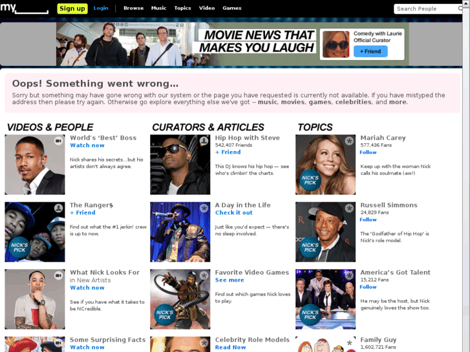The width and height of the screenshot is (470, 352).
Task: Click Read Now under Celebrity Role Models
Action: (230, 347)
